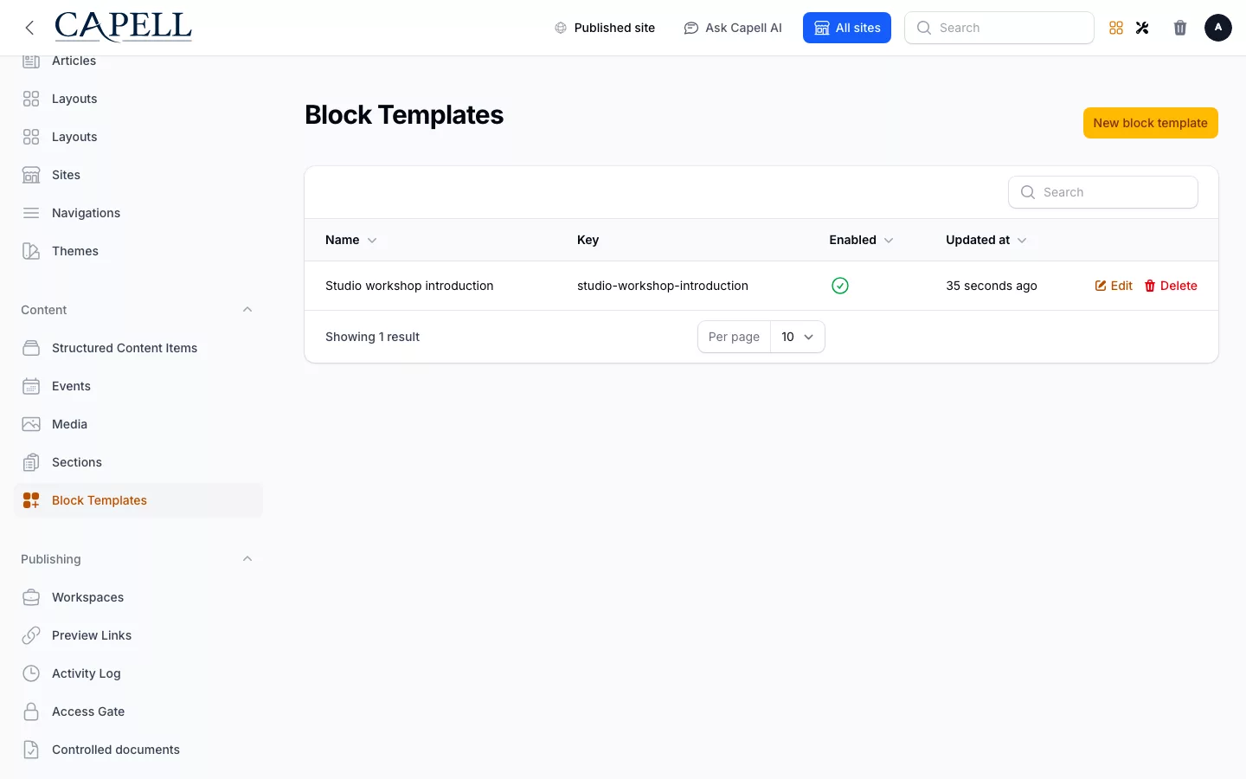Open the trash bin icon in header
The width and height of the screenshot is (1246, 779).
(x=1180, y=28)
